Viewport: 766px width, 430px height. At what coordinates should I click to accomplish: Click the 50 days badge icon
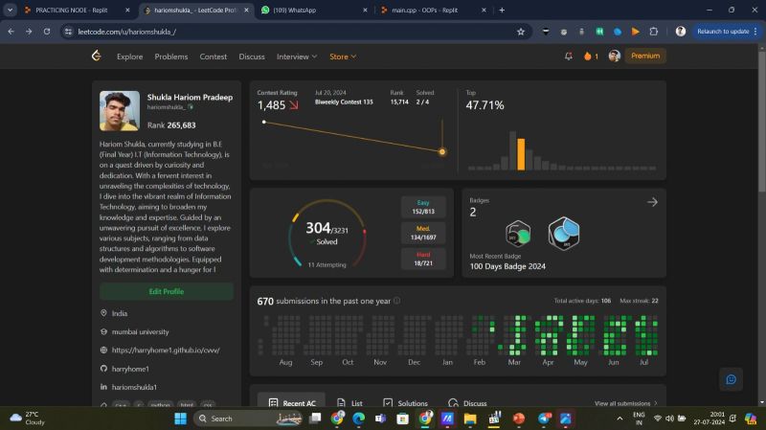(x=518, y=233)
